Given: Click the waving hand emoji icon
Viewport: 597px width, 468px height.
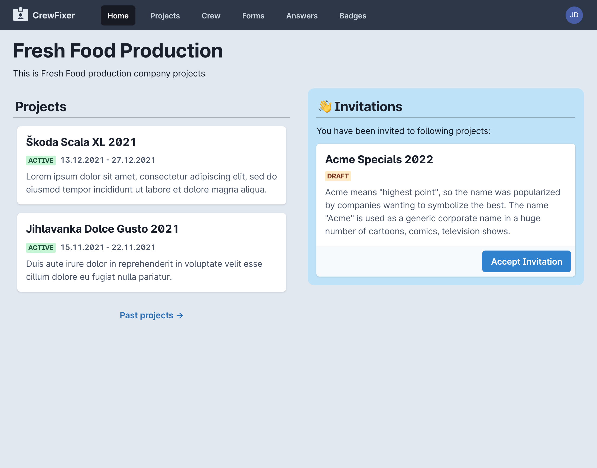Looking at the screenshot, I should tap(325, 107).
